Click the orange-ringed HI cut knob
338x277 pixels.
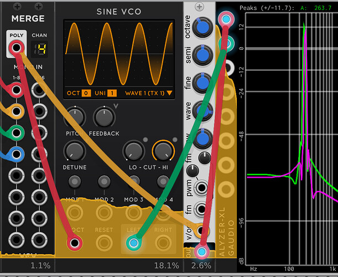pyautogui.click(x=163, y=150)
